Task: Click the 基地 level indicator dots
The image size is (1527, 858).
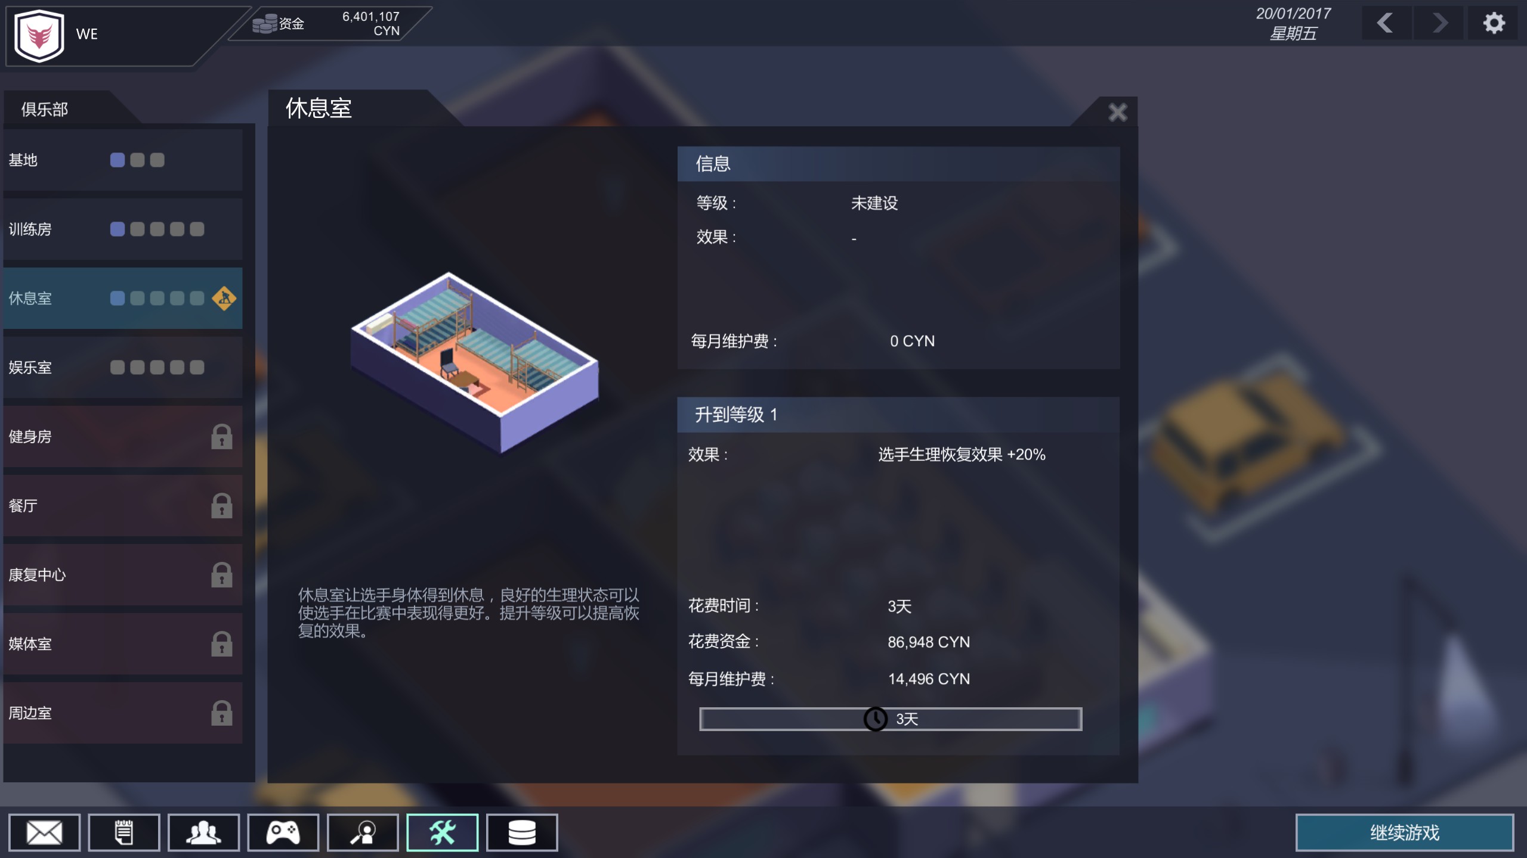Action: (137, 160)
